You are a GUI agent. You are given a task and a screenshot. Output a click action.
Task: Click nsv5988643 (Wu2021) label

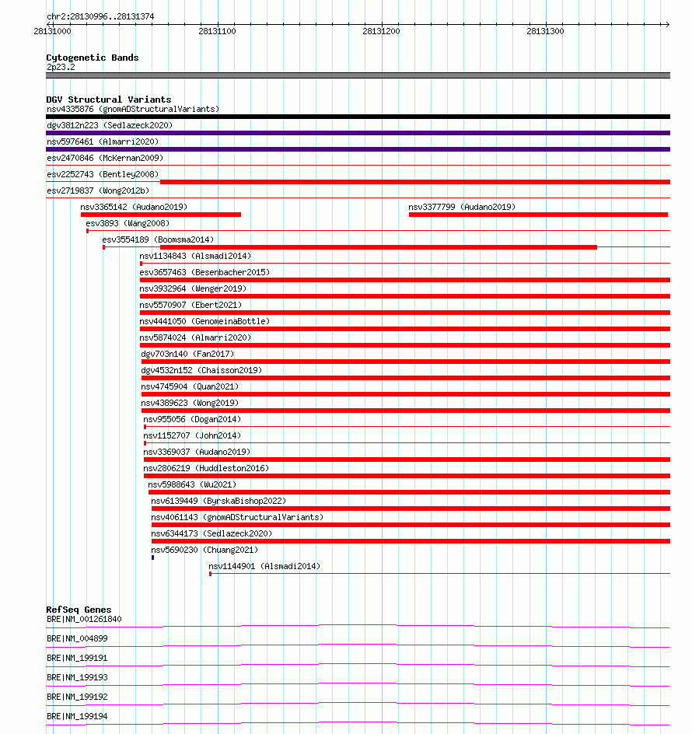(x=192, y=485)
